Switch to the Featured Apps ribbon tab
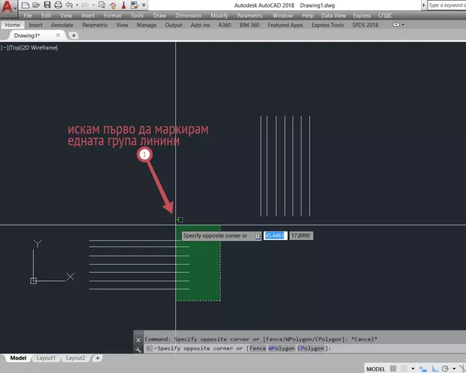This screenshot has height=373, width=466. tap(286, 25)
